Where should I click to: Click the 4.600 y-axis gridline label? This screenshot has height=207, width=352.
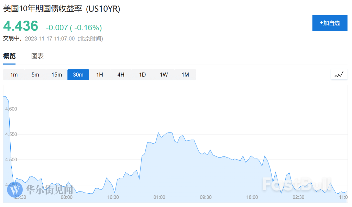[x=11, y=109]
